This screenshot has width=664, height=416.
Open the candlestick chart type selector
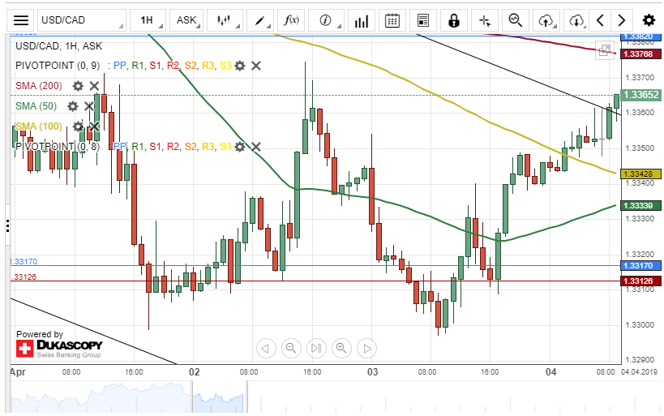pyautogui.click(x=225, y=20)
